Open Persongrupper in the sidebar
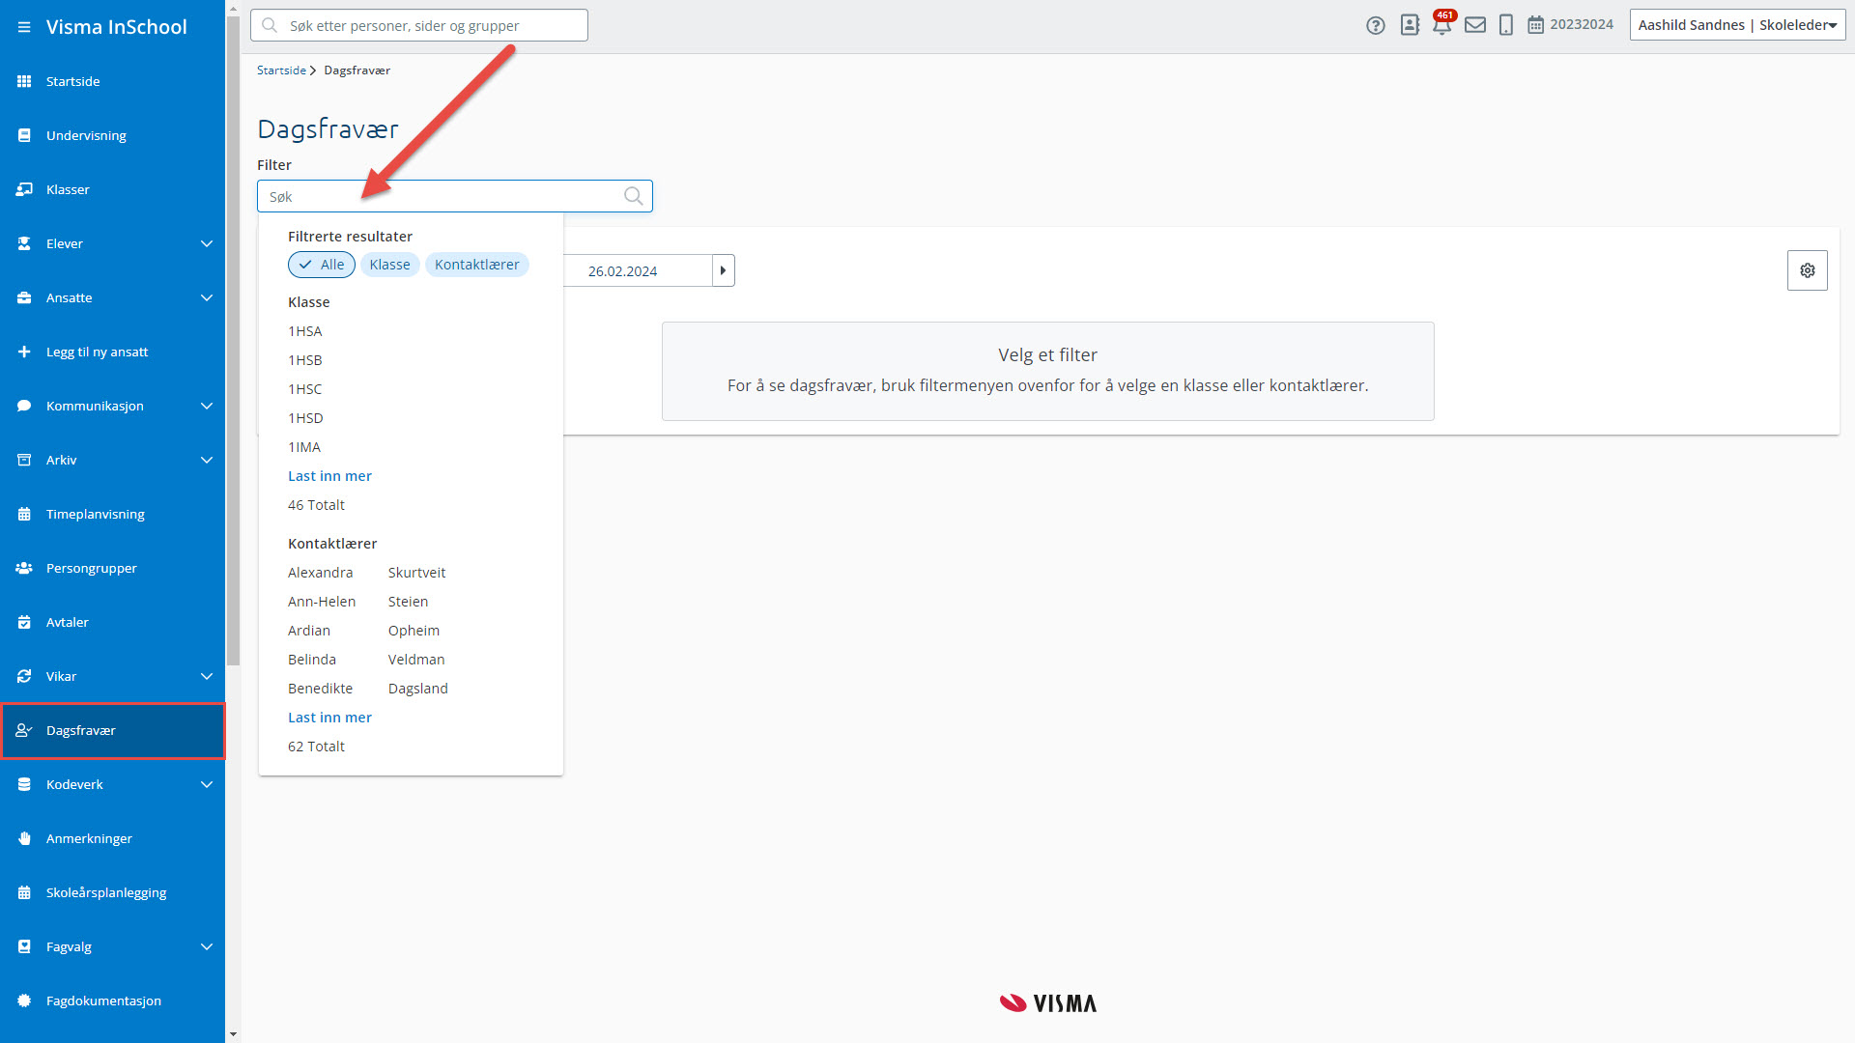 coord(112,568)
